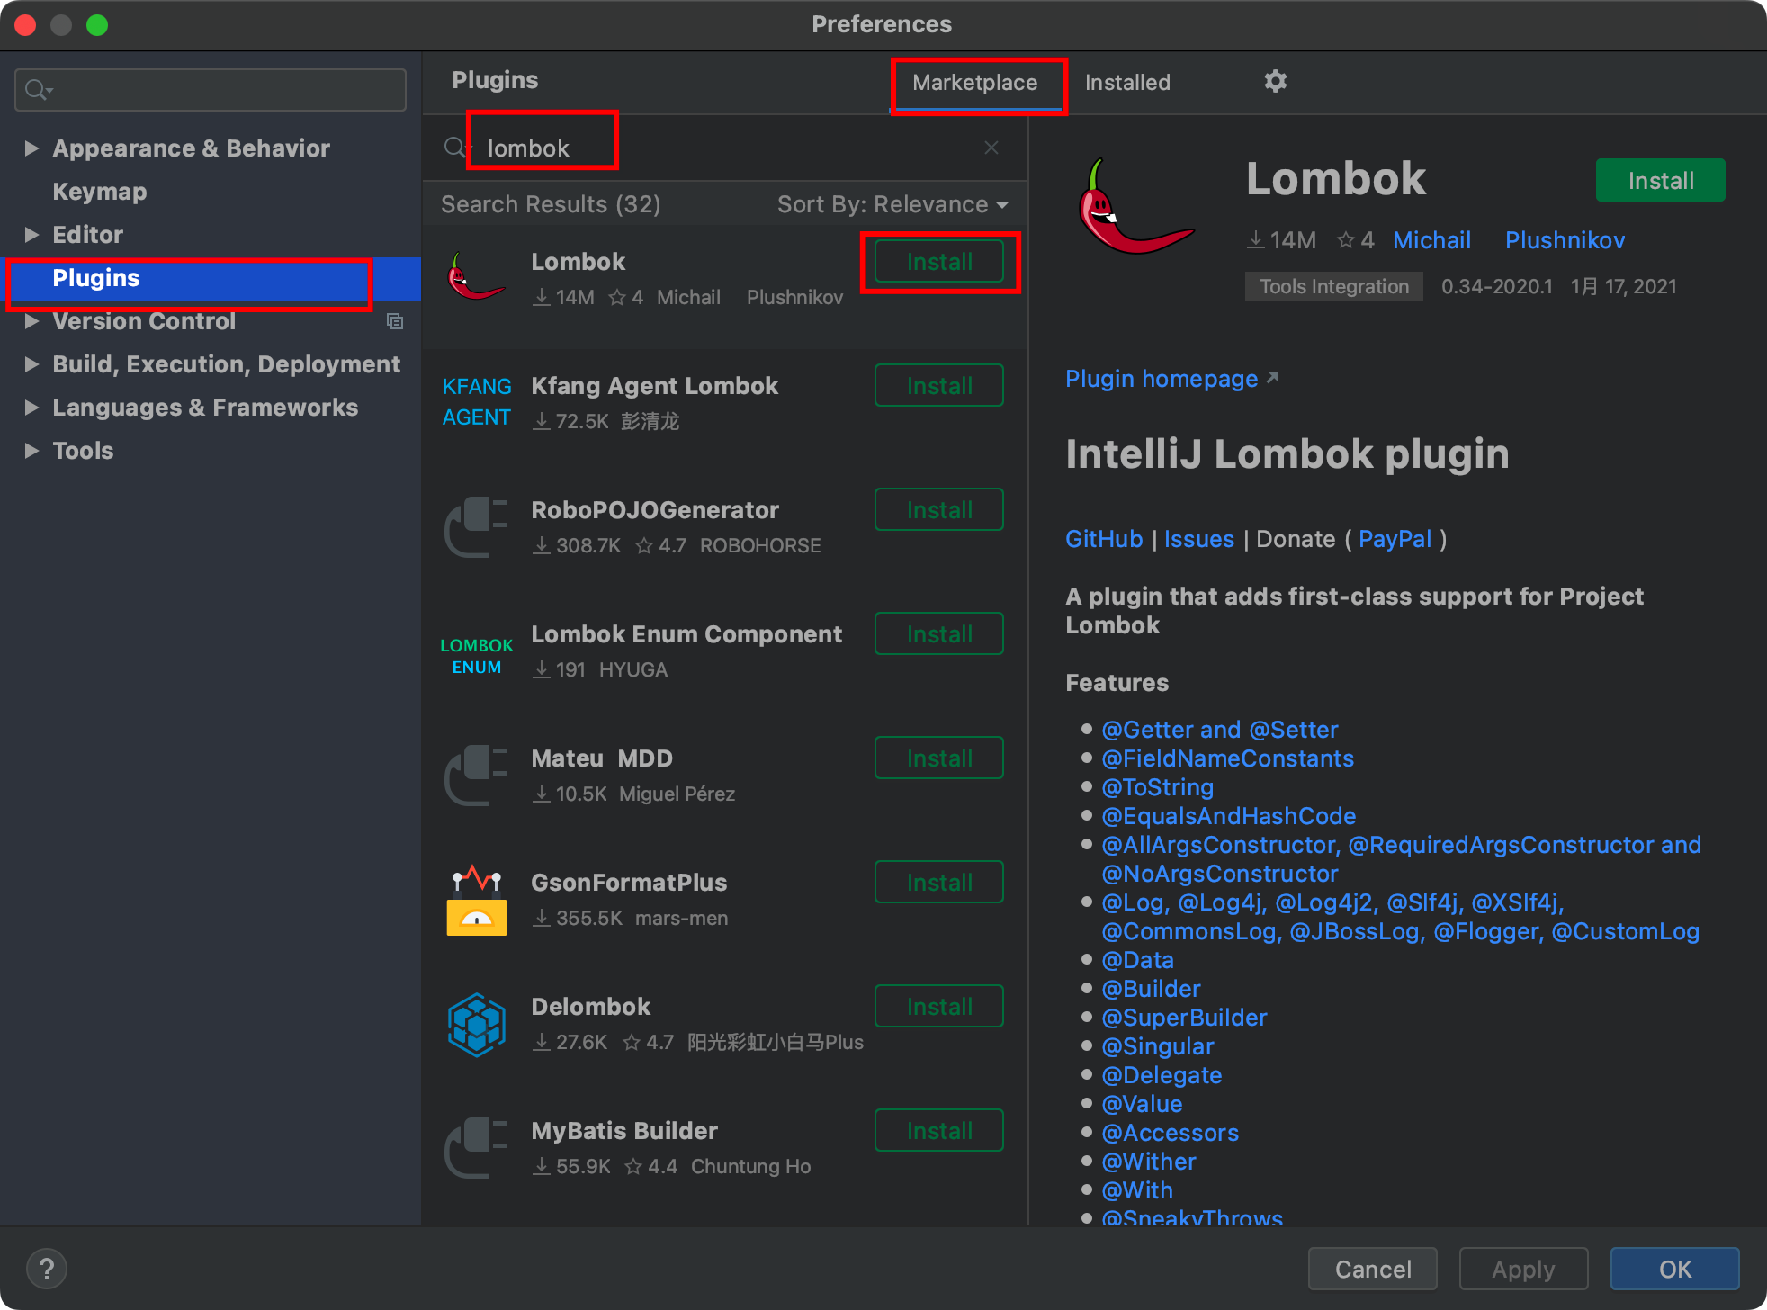
Task: Open the Issues link
Action: (1199, 539)
